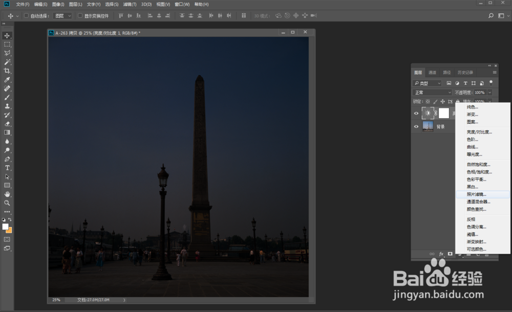Toggle lock image pixels brush icon
This screenshot has width=512, height=312.
435,101
